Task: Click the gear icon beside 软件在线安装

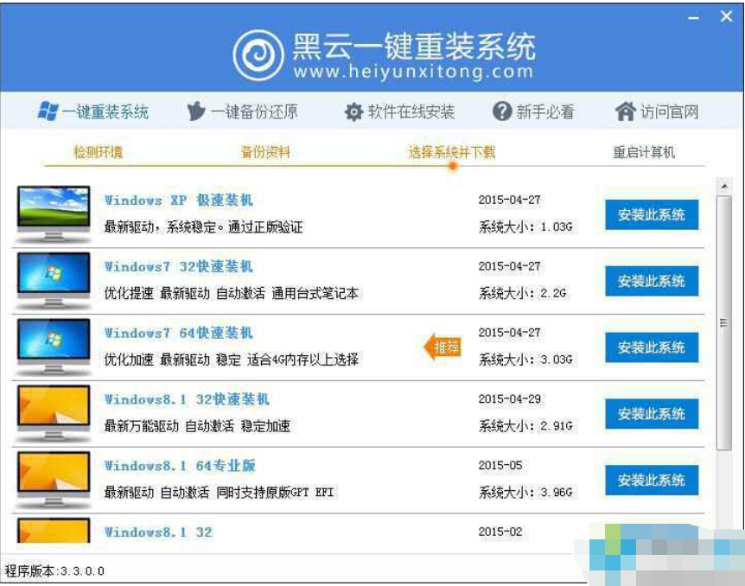Action: click(353, 111)
